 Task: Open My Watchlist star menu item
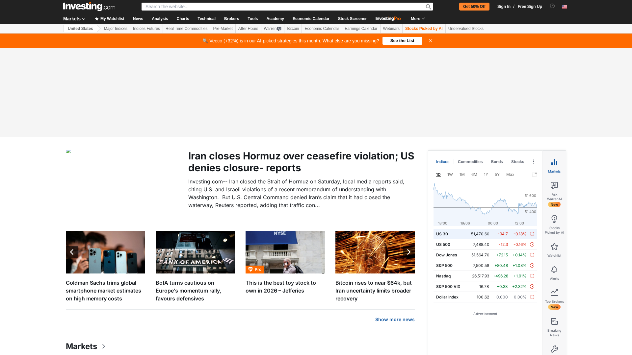click(x=110, y=19)
